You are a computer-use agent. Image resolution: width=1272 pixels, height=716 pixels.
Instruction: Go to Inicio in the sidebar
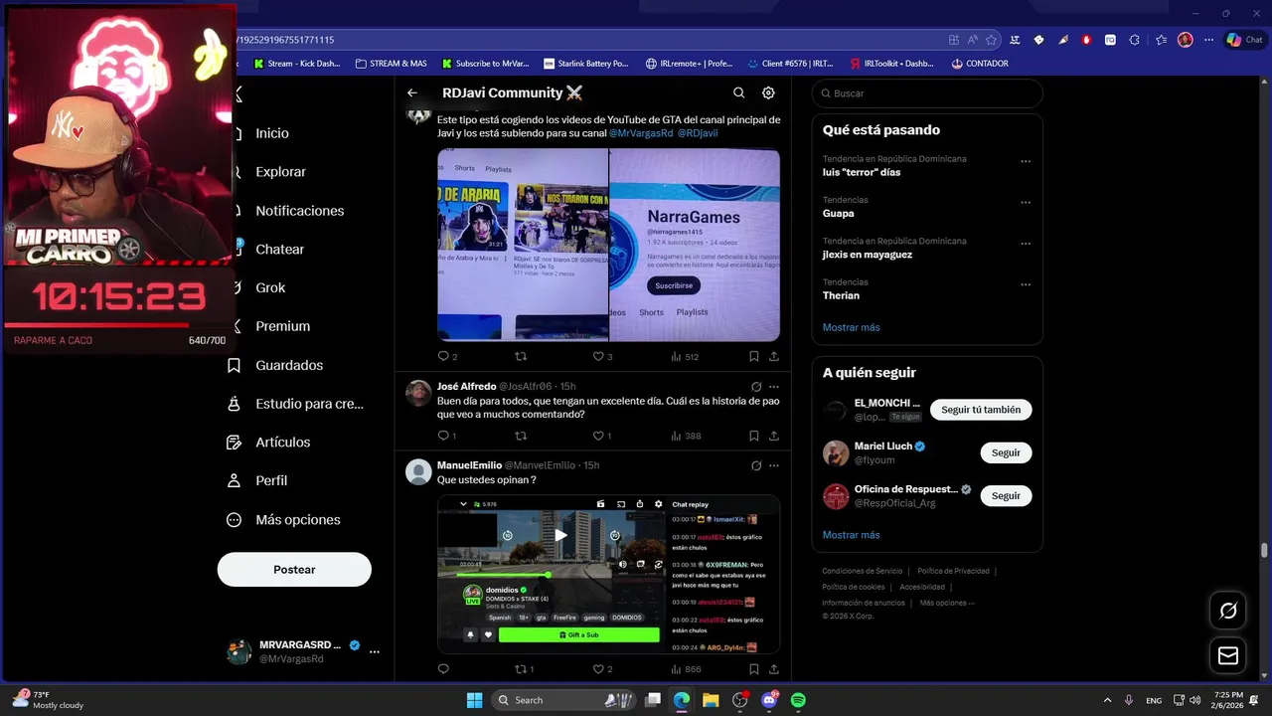(272, 133)
